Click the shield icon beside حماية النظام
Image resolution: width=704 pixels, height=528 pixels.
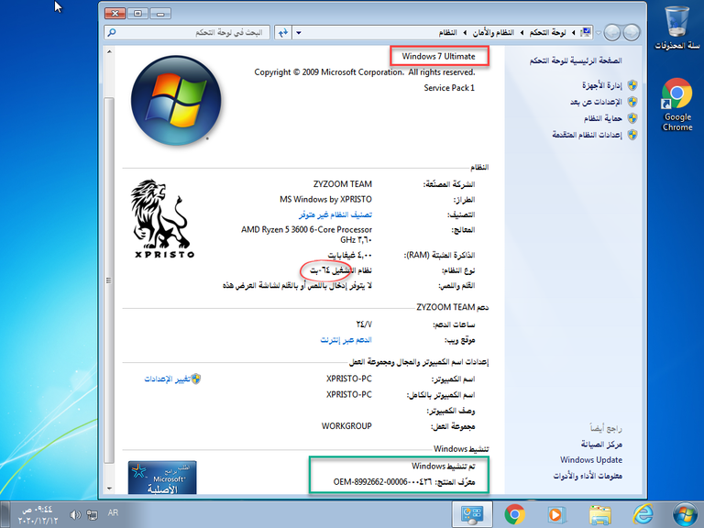pyautogui.click(x=632, y=118)
